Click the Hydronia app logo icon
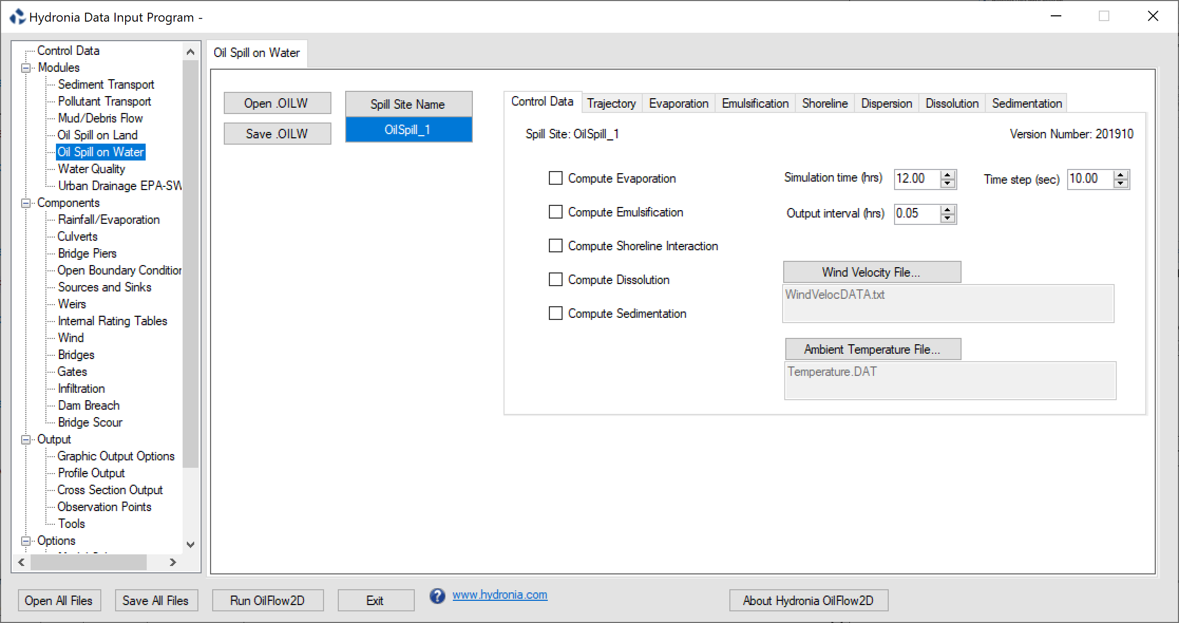Image resolution: width=1179 pixels, height=623 pixels. (x=17, y=17)
